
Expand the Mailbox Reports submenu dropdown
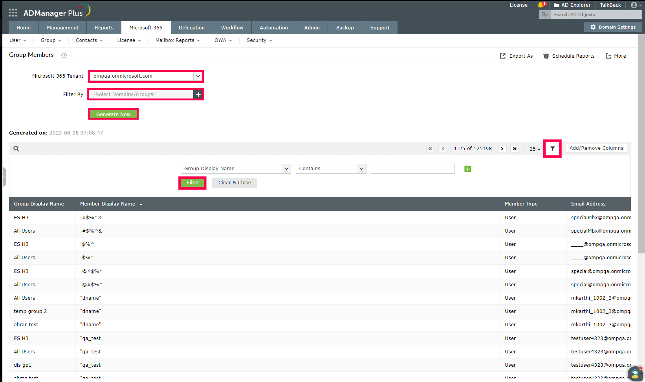178,40
